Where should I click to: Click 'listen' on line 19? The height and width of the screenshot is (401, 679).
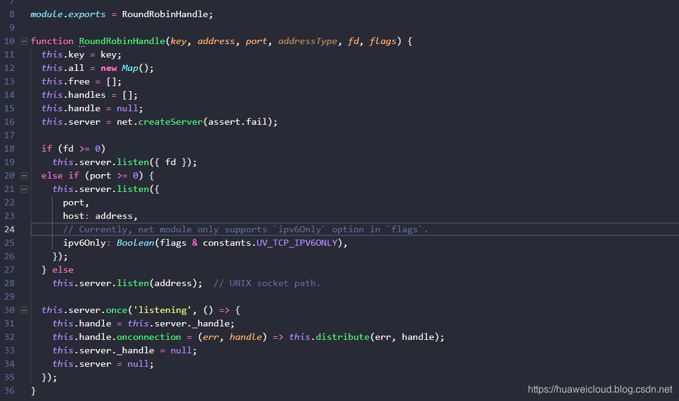click(x=133, y=162)
